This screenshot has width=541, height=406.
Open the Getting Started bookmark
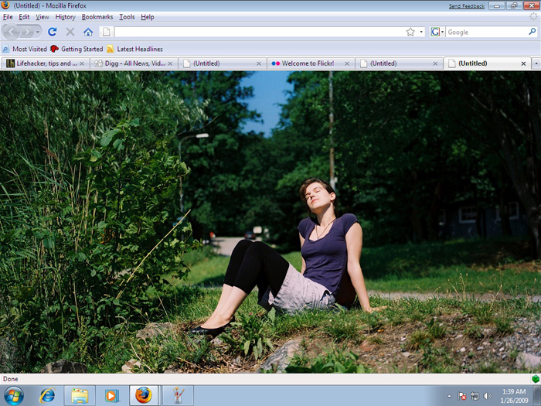[x=77, y=49]
